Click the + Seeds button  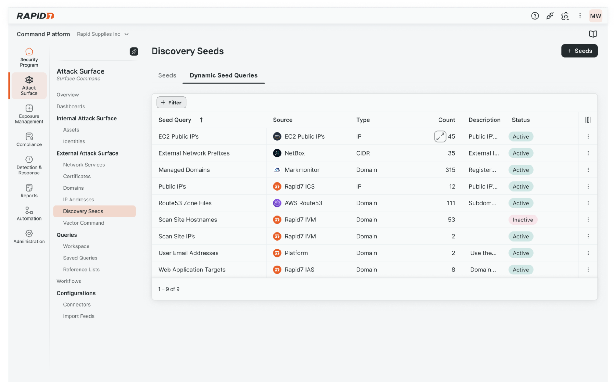(x=579, y=51)
